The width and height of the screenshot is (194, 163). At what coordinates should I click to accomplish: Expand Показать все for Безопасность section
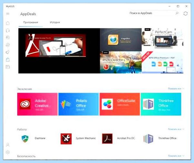click(176, 156)
